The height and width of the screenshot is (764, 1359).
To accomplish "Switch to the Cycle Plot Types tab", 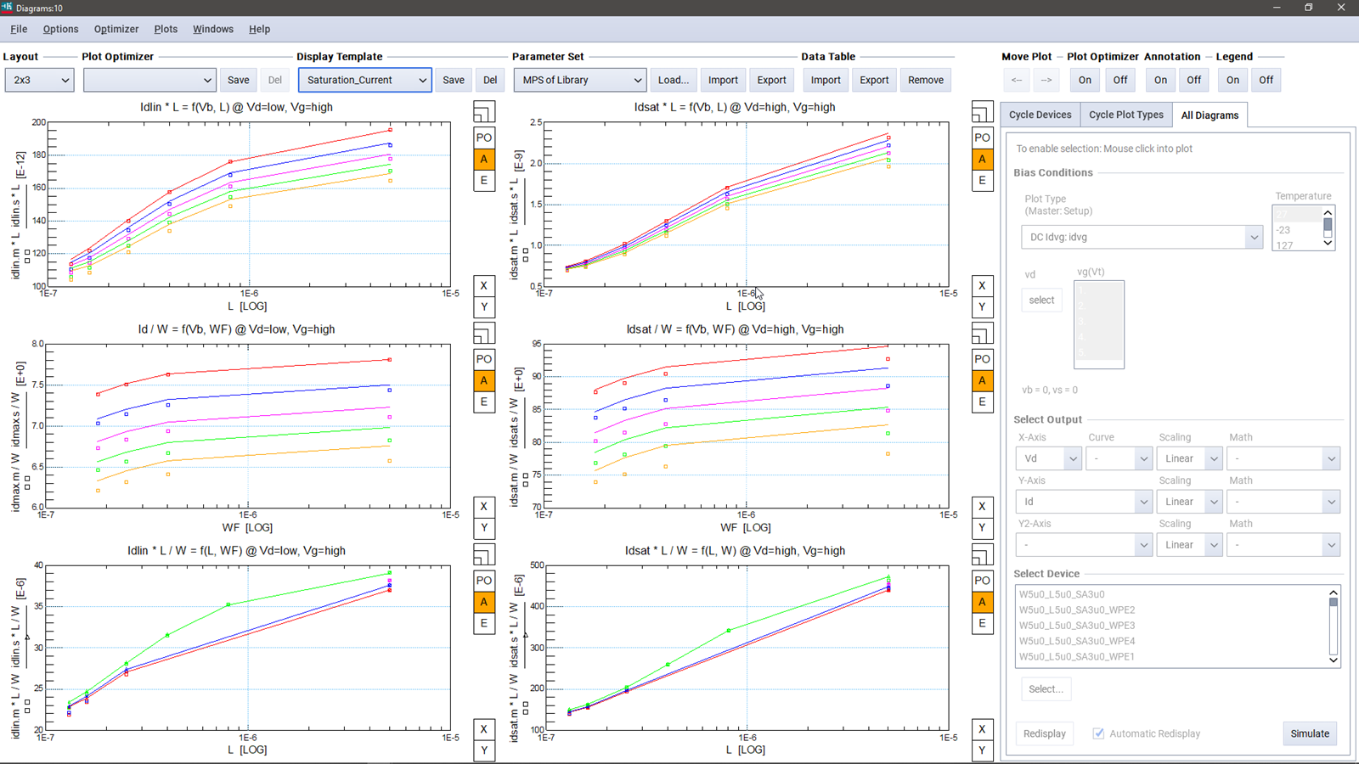I will [x=1125, y=115].
